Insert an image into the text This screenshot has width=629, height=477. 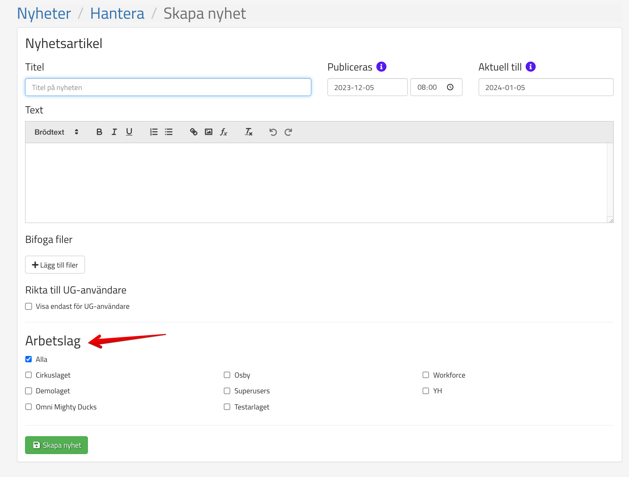pyautogui.click(x=209, y=132)
